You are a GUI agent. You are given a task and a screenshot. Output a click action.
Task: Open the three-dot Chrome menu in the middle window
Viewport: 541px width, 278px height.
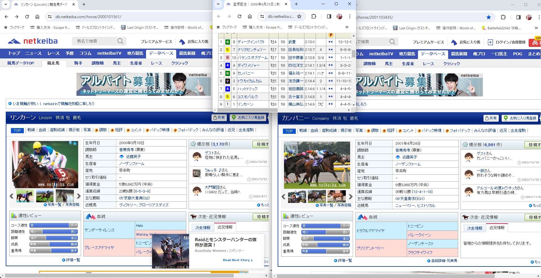coord(350,16)
